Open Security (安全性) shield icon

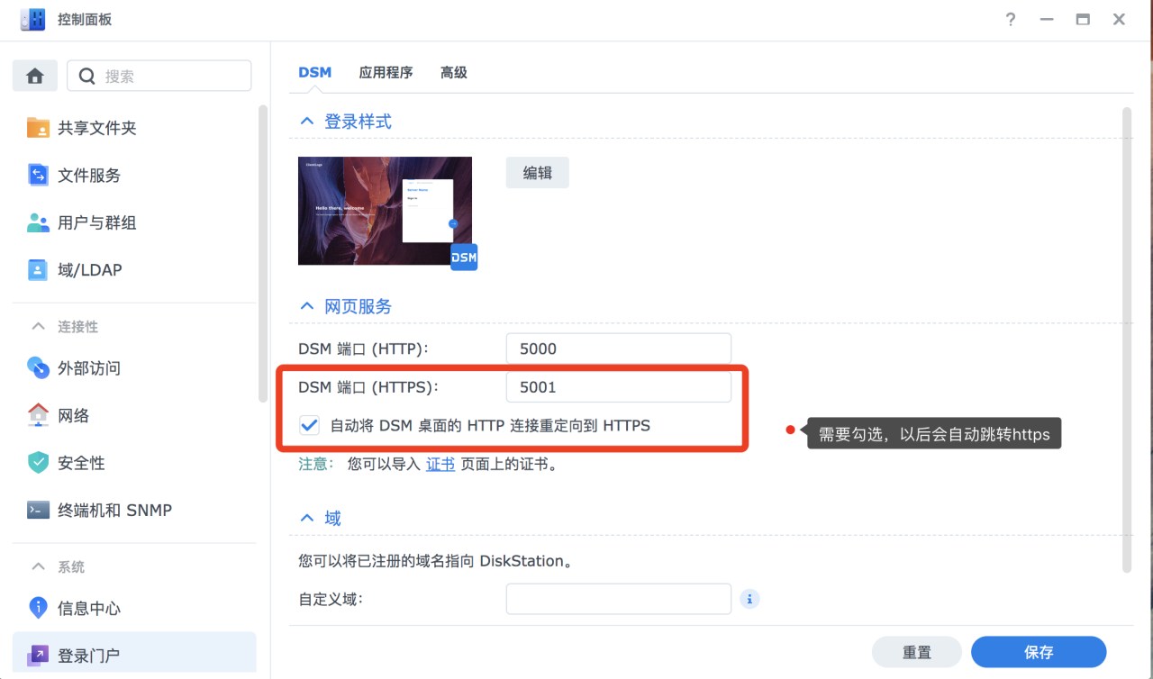(x=38, y=463)
